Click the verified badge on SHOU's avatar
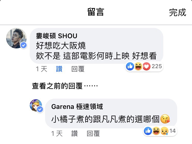 click(x=24, y=45)
